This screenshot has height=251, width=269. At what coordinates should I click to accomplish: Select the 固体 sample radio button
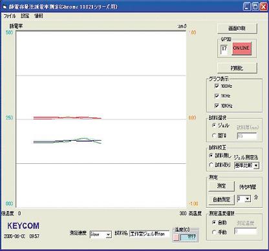tap(214, 136)
